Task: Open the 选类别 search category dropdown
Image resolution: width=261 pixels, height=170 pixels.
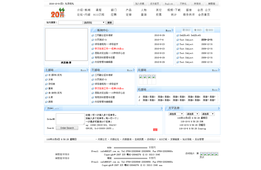Action: click(94, 23)
